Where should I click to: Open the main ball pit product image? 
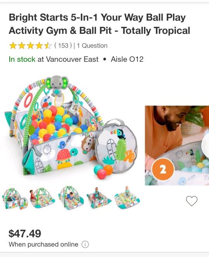[71, 127]
